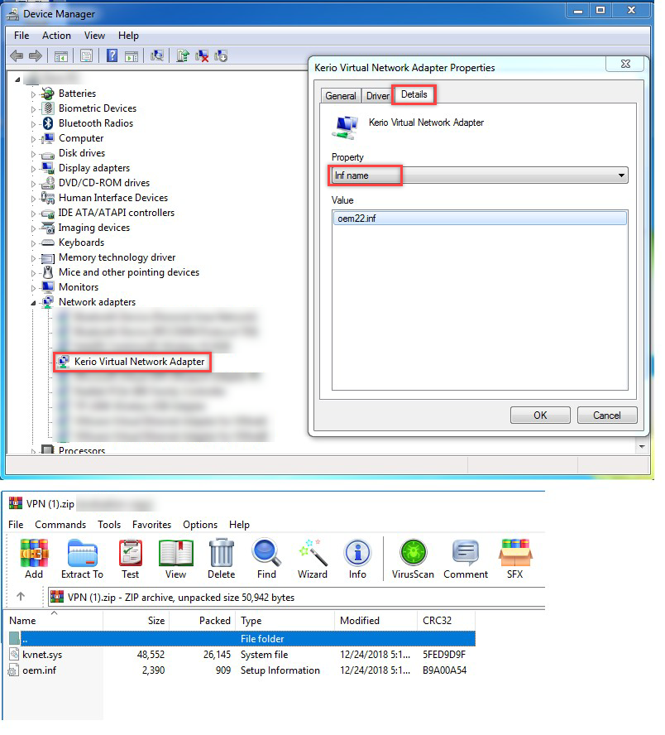Select the Details tab in Properties
Image resolution: width=665 pixels, height=735 pixels.
414,94
